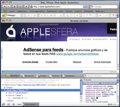Click the AdSense para feeds headline

click(x=43, y=50)
